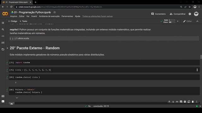Open the find and replace search icon
Image resolution: width=202 pixels, height=113 pixels.
[x=3, y=30]
